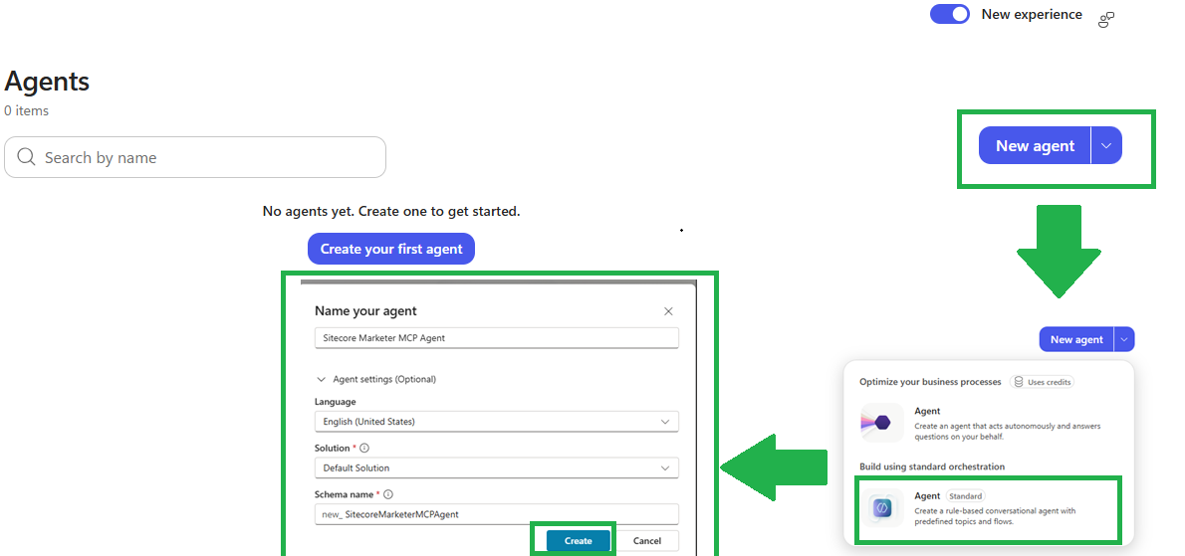
Task: Click the Standard agent icon
Action: (x=881, y=509)
